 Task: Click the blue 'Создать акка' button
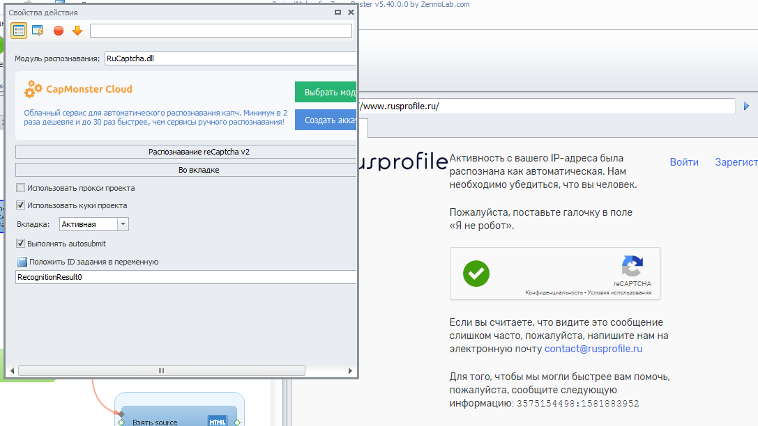click(326, 120)
